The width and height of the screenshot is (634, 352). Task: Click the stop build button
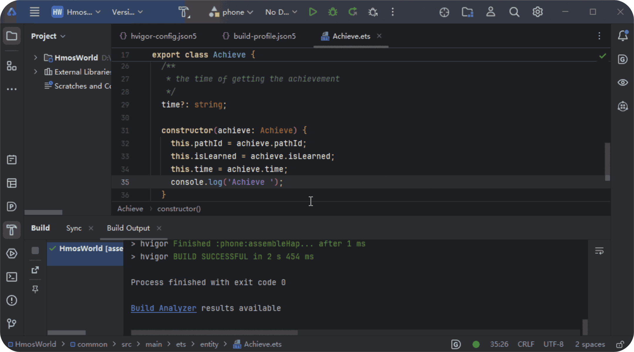coord(35,250)
